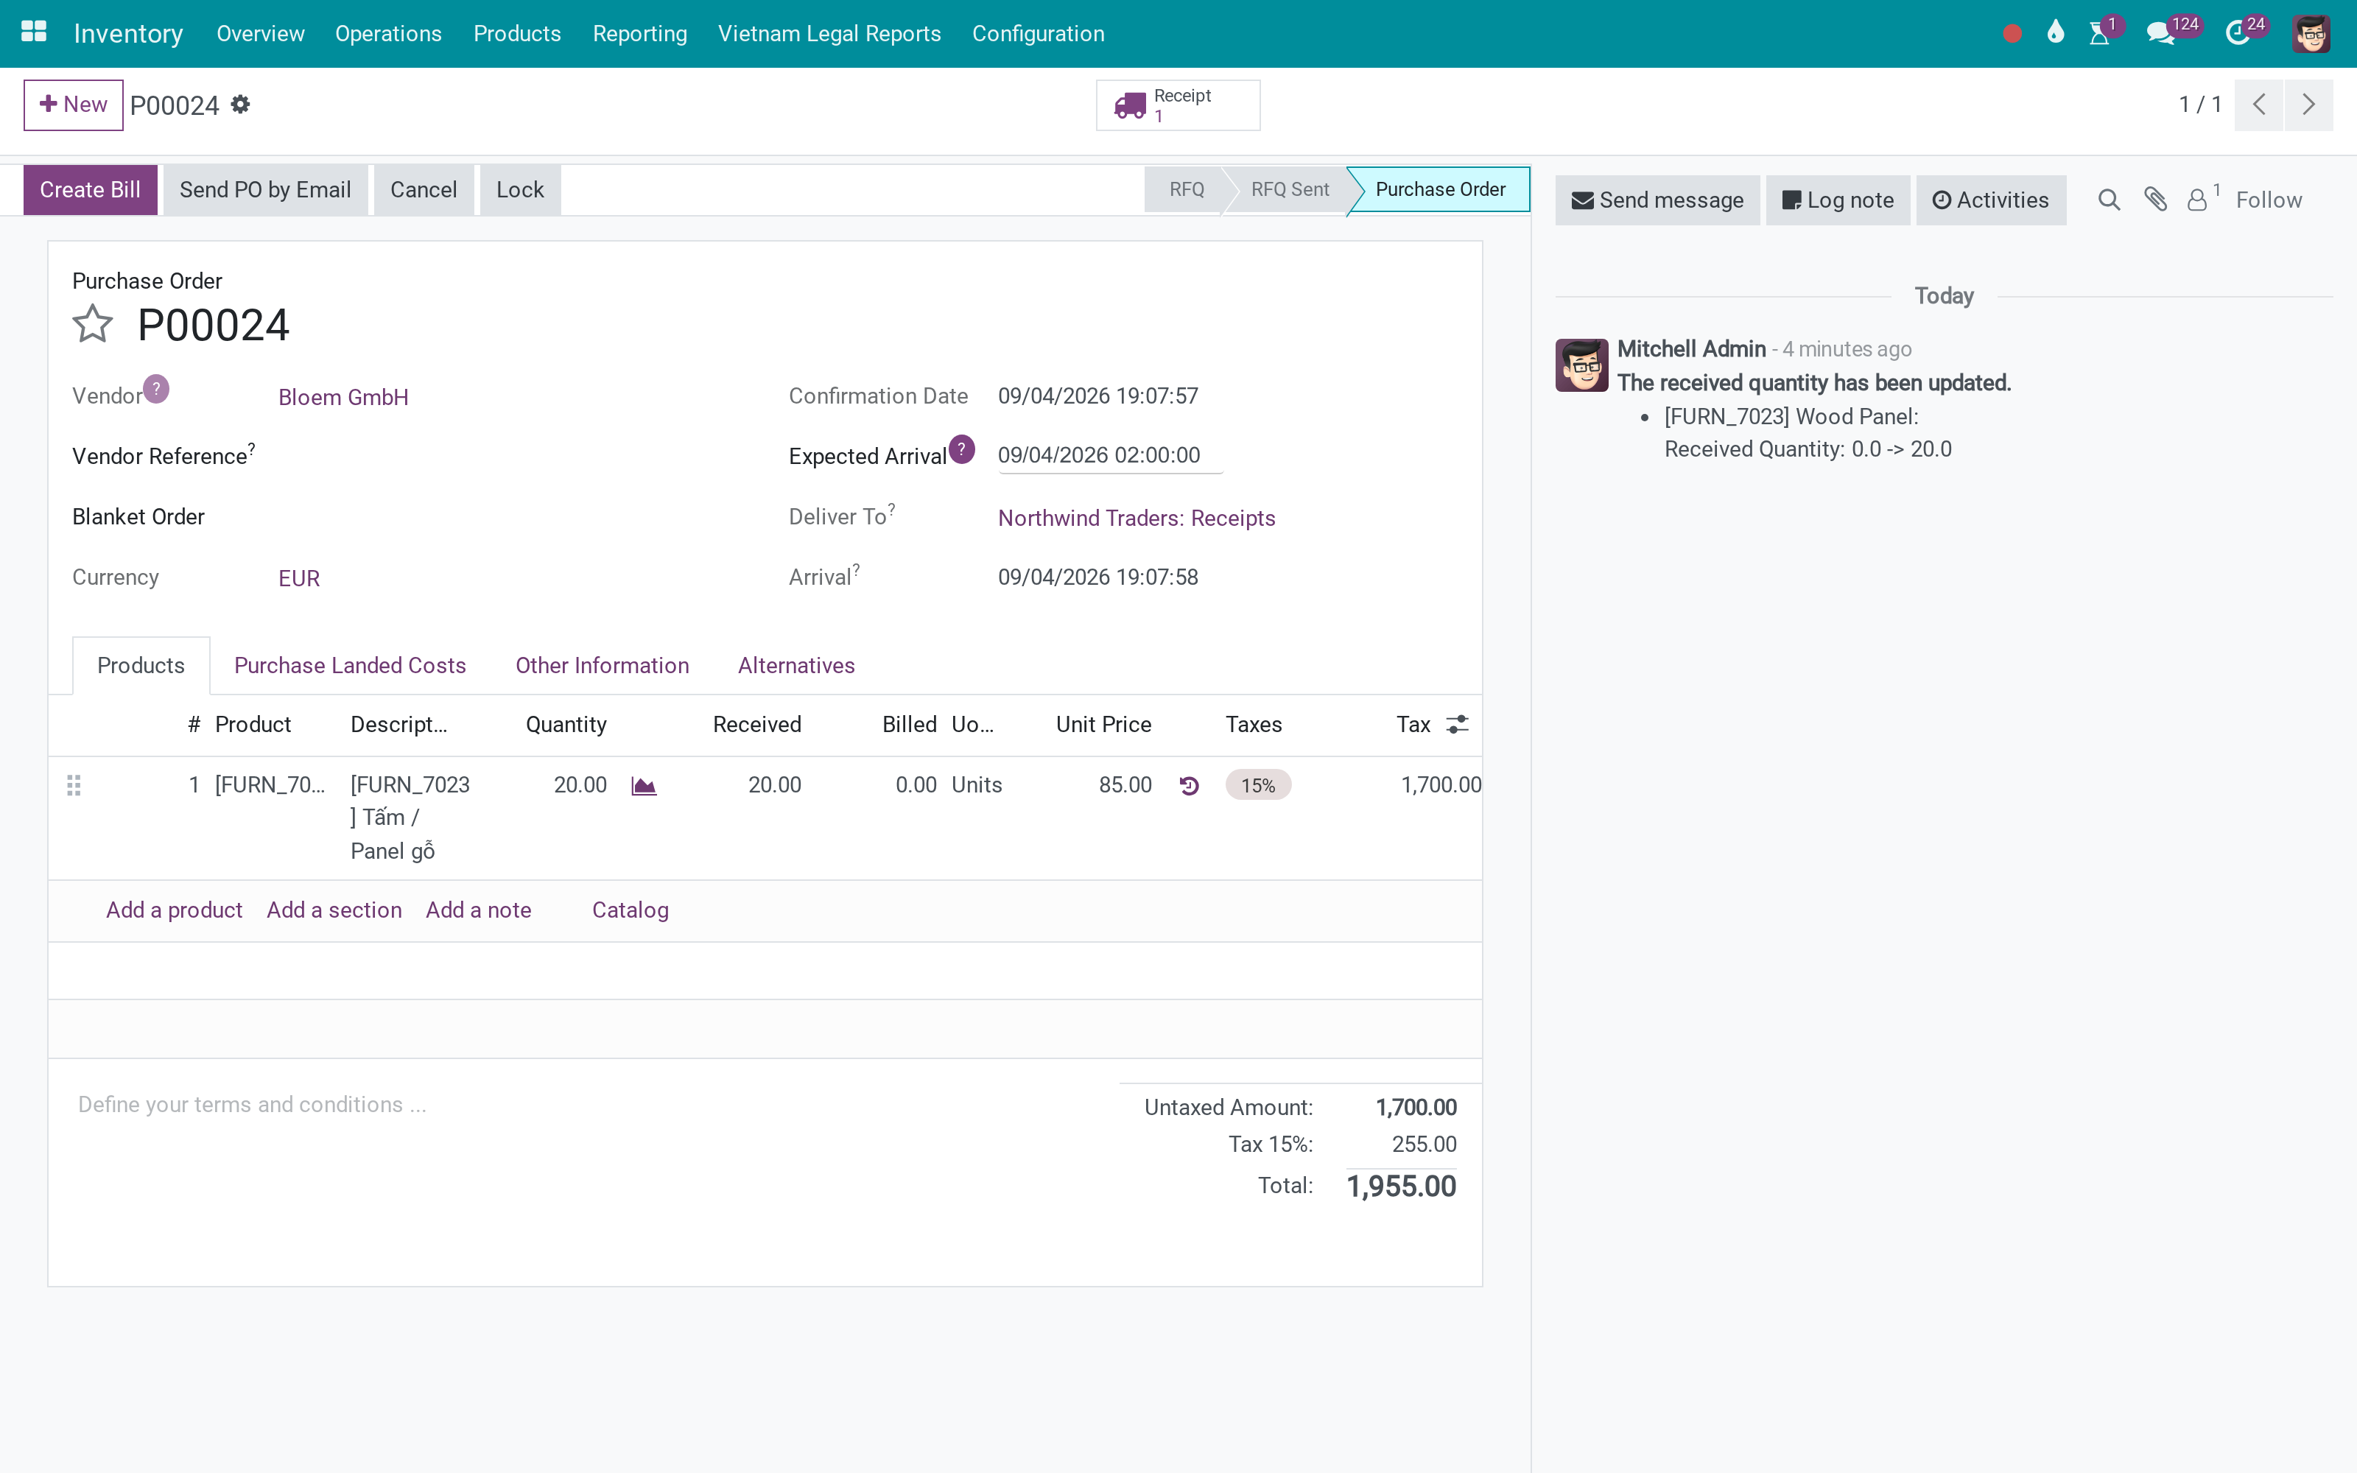Open the activities clock icon with 24 badge
This screenshot has height=1473, width=2357.
pyautogui.click(x=2237, y=34)
